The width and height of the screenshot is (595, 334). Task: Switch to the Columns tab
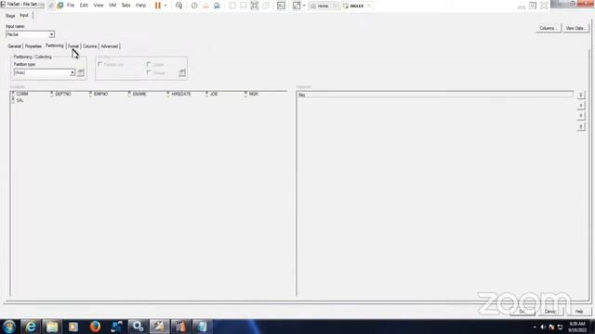pyautogui.click(x=89, y=46)
